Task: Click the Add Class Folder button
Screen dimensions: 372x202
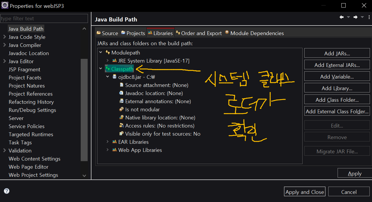Action: (337, 100)
